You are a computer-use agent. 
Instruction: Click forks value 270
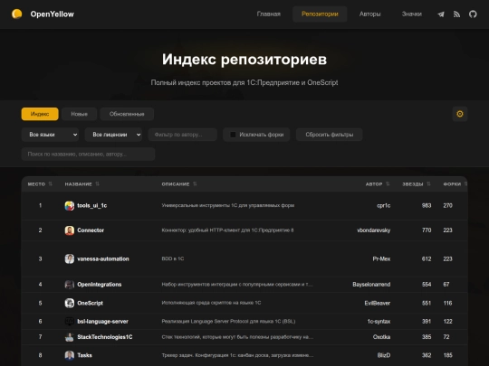(448, 206)
